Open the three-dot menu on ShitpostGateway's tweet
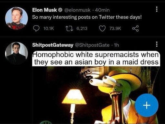 [x=157, y=44]
